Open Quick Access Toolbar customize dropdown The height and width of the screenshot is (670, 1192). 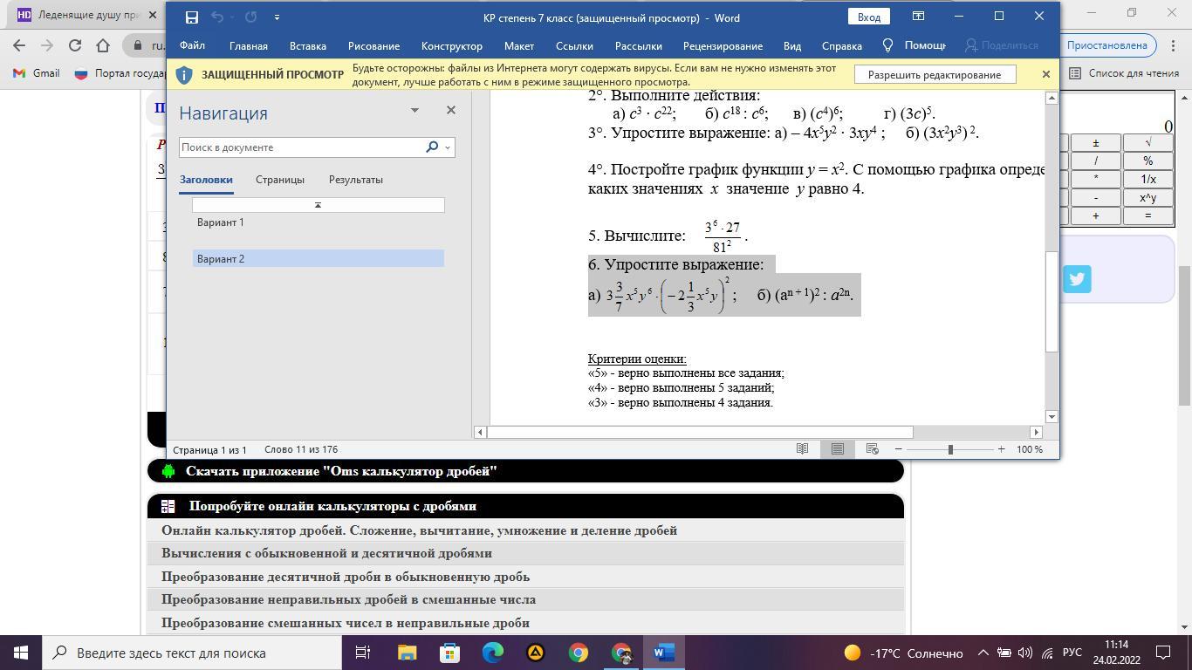[277, 17]
